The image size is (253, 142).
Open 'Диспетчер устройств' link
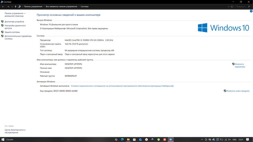(x=14, y=21)
